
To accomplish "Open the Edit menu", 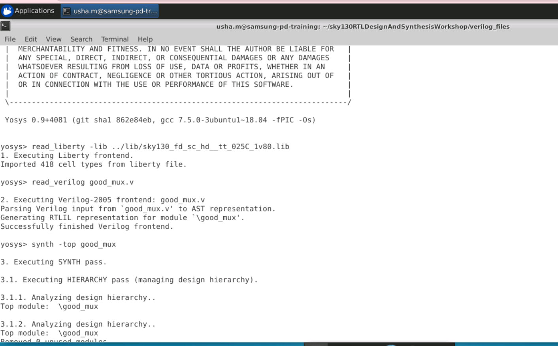I will tap(30, 39).
